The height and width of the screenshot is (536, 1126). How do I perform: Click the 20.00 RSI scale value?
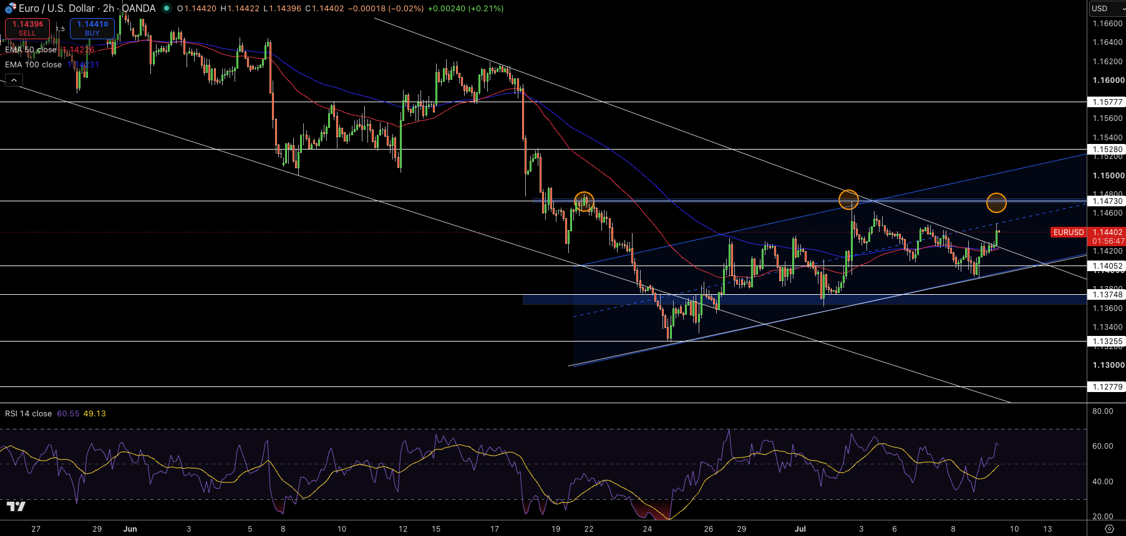[1103, 516]
